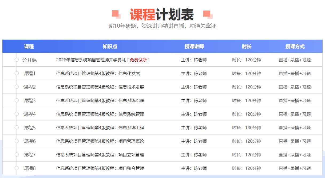Click the timeline dot next to 课程7
The image size is (325, 178).
(x=17, y=155)
